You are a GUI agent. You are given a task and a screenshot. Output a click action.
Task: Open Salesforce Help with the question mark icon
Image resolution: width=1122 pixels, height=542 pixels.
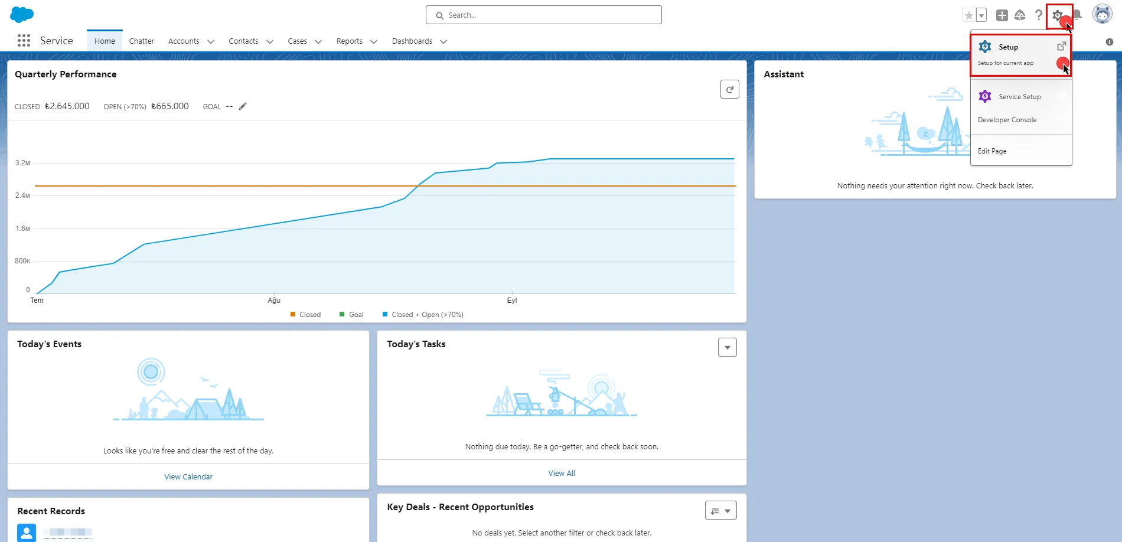click(1039, 15)
